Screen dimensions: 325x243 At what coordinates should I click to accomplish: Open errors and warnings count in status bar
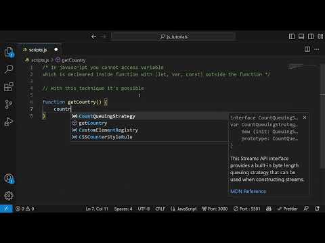(x=25, y=209)
